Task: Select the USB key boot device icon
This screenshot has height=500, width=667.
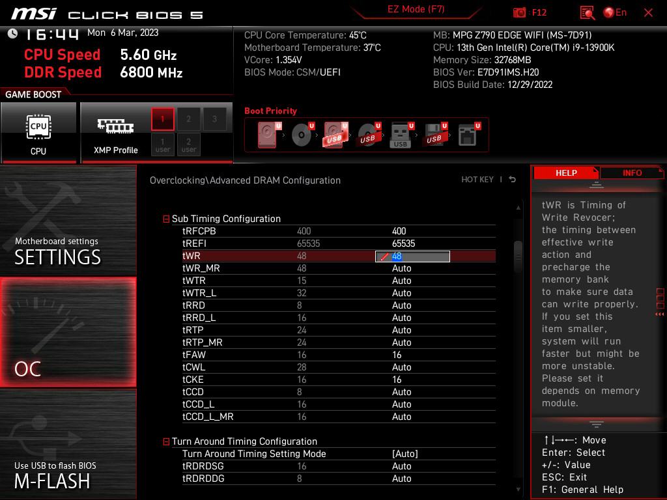Action: point(401,135)
